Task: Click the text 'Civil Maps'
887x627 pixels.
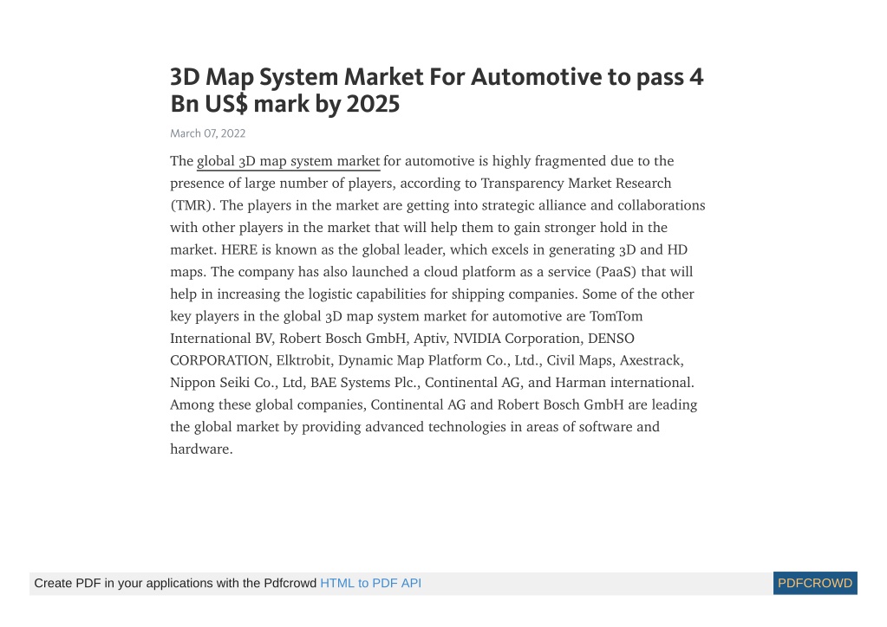Action: click(579, 360)
